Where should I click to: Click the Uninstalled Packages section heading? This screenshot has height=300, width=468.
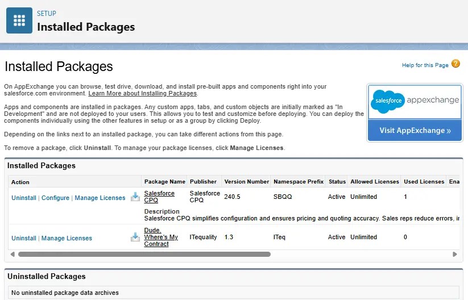[x=47, y=277]
